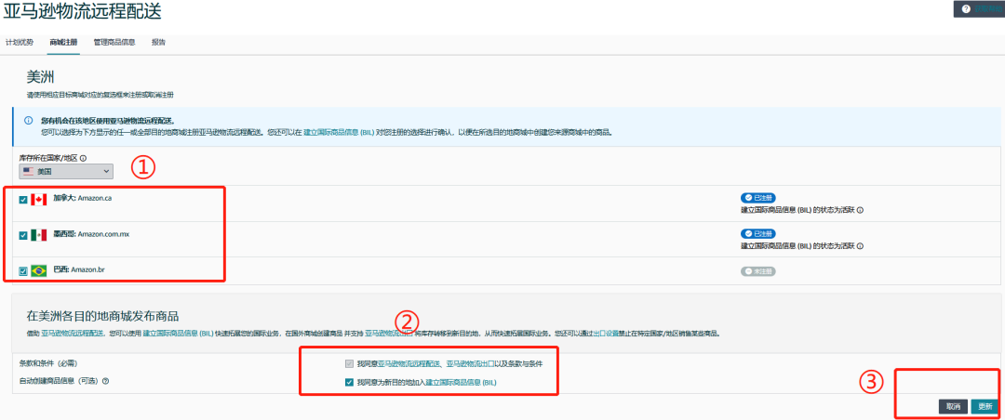
Task: Switch to the 计划优势 tab
Action: point(20,42)
